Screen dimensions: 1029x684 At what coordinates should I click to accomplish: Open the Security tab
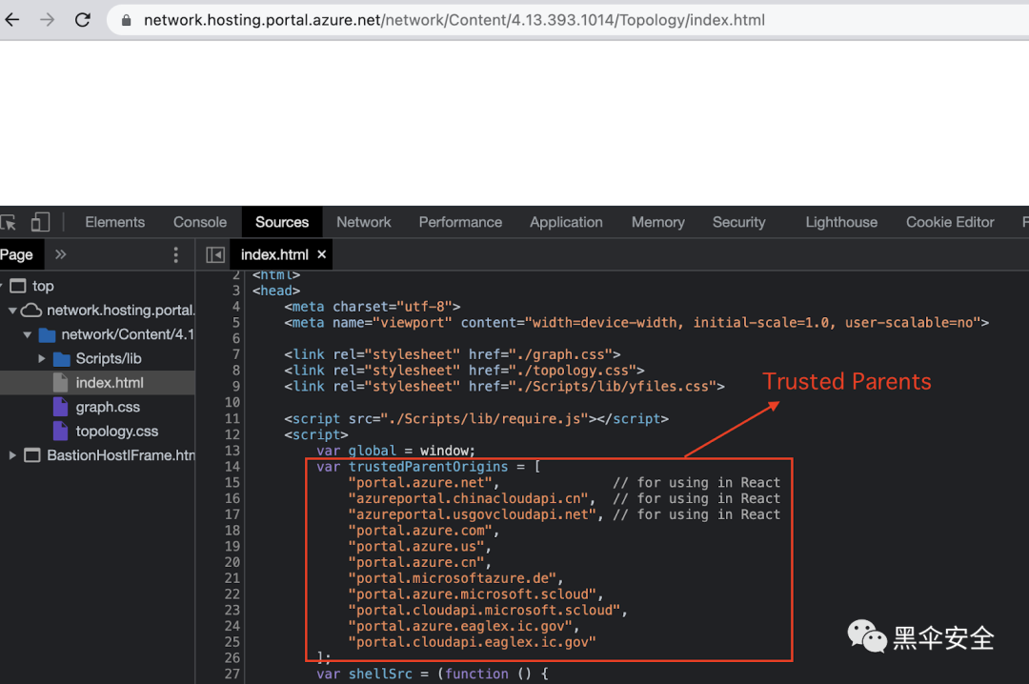click(739, 222)
